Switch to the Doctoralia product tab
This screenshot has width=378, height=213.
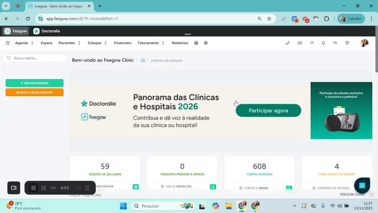point(47,31)
